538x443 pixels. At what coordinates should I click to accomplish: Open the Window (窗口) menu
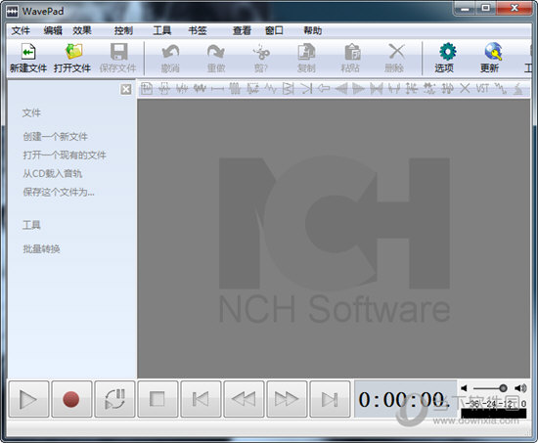pos(274,31)
